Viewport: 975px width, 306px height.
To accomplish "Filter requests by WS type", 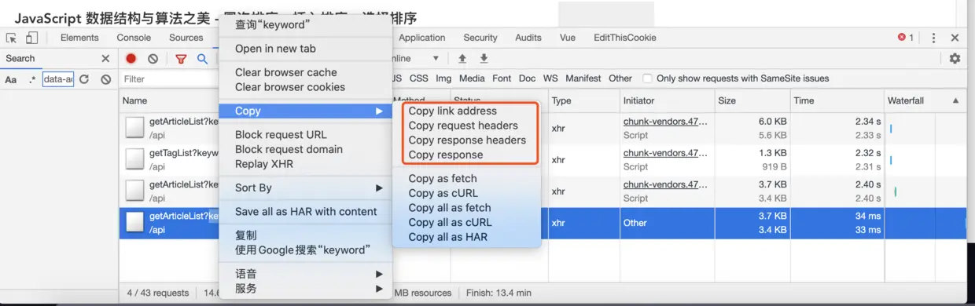I will pos(550,78).
